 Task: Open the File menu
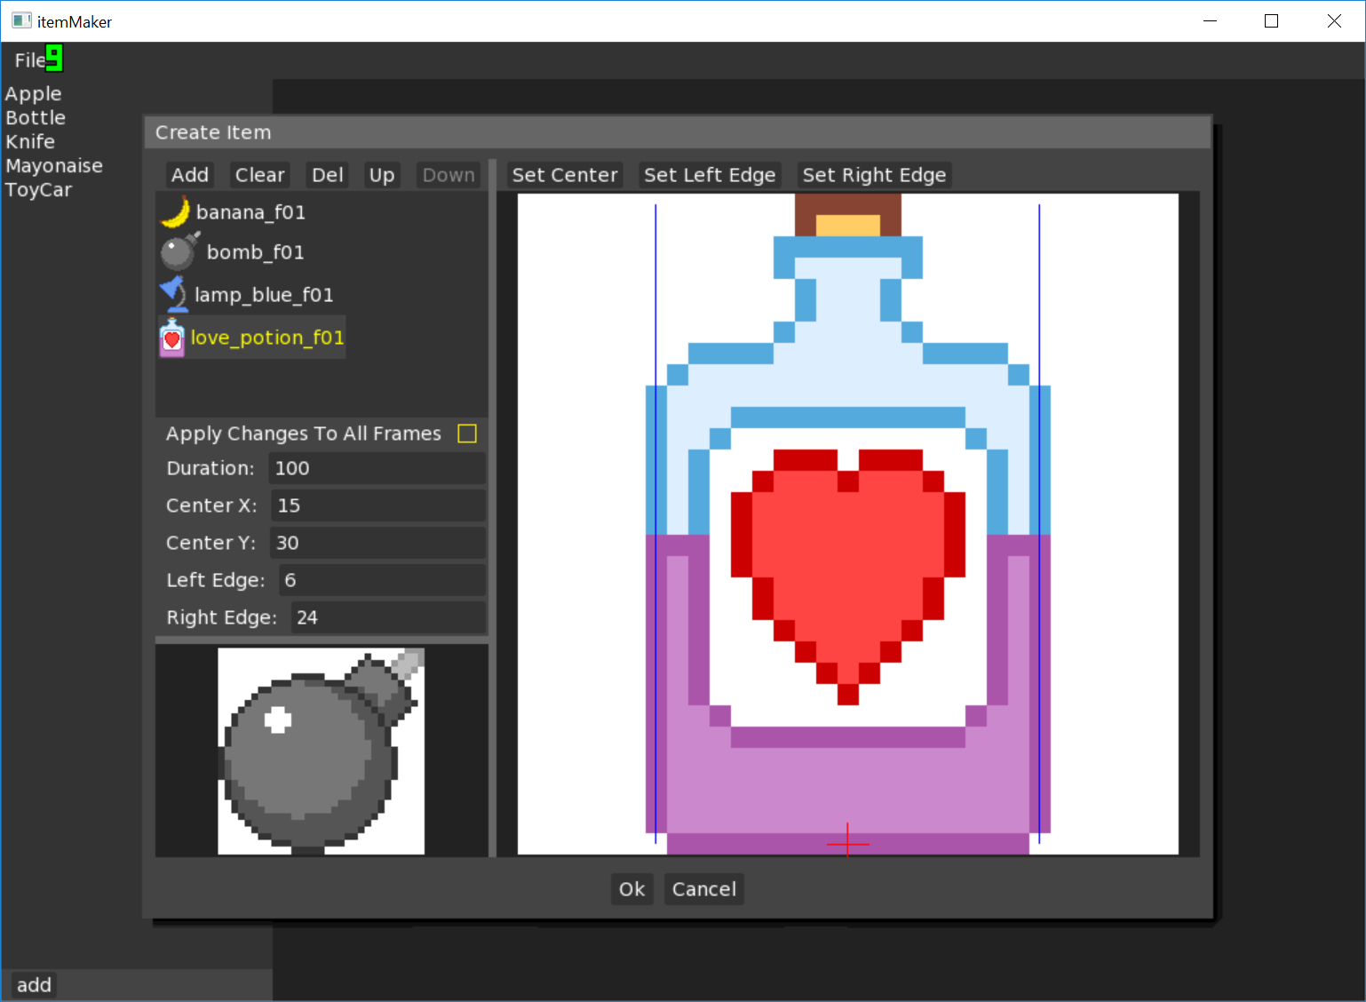click(x=29, y=60)
